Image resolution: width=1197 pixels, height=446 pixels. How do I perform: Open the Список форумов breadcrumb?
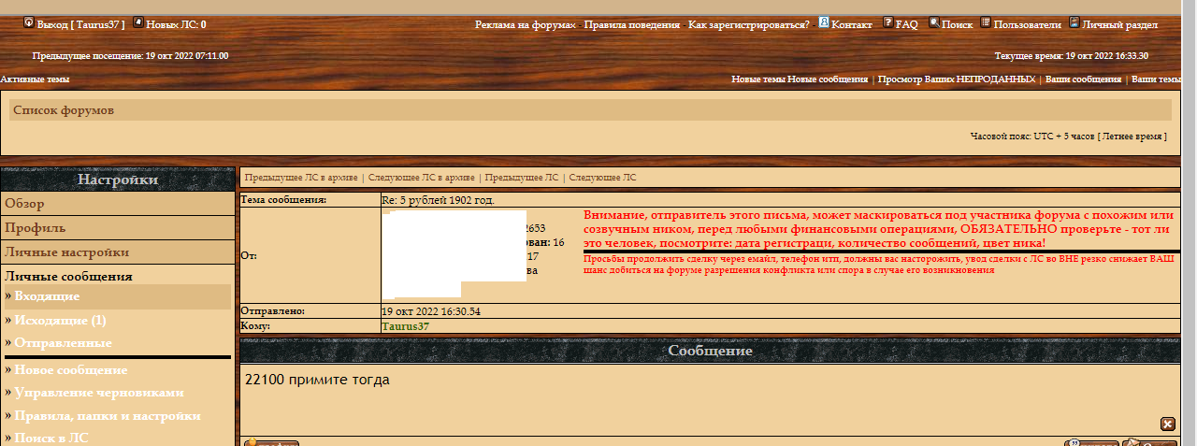pyautogui.click(x=64, y=110)
